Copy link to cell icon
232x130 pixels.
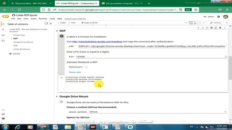[207, 28]
